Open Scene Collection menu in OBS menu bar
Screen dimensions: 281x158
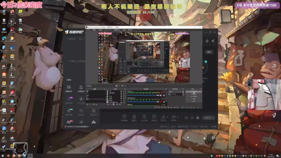click(117, 30)
